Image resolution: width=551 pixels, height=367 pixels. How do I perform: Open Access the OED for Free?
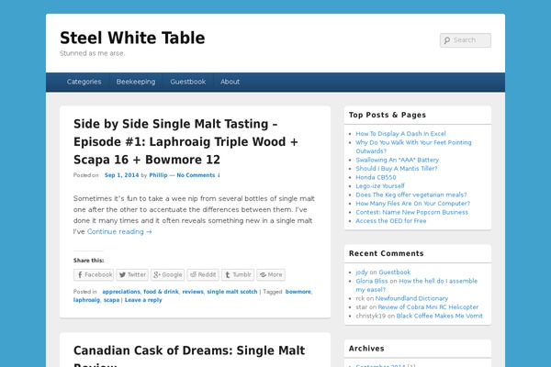click(x=391, y=221)
